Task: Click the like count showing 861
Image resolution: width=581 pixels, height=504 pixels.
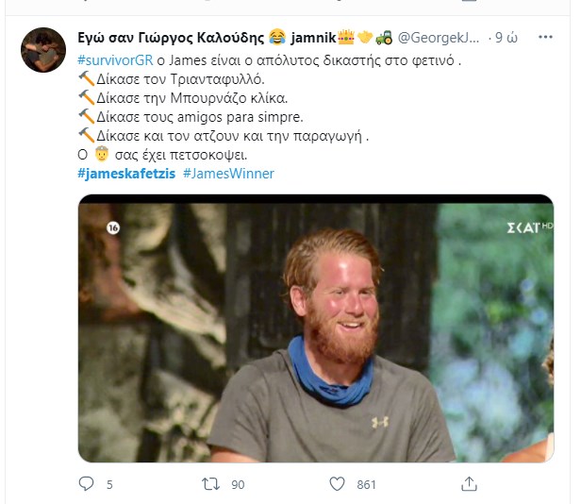Action: click(x=365, y=485)
